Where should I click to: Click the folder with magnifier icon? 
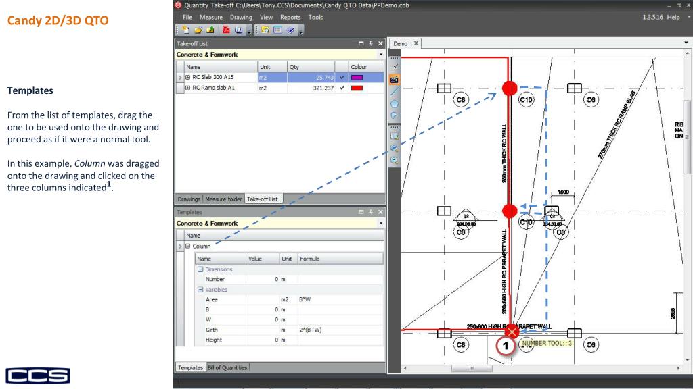(265, 30)
